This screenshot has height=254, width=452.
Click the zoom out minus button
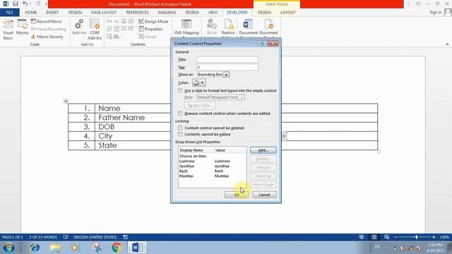click(395, 237)
